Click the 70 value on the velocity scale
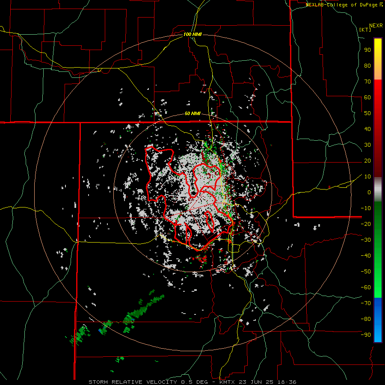 point(367,82)
